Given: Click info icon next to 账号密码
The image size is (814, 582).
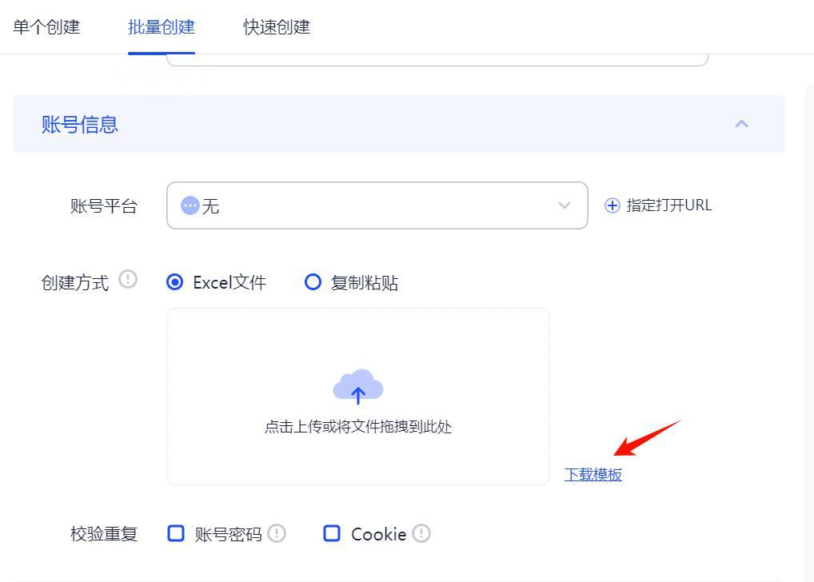Looking at the screenshot, I should [x=277, y=533].
